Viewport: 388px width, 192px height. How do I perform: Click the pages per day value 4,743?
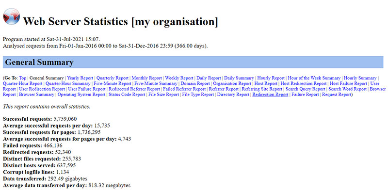point(125,139)
